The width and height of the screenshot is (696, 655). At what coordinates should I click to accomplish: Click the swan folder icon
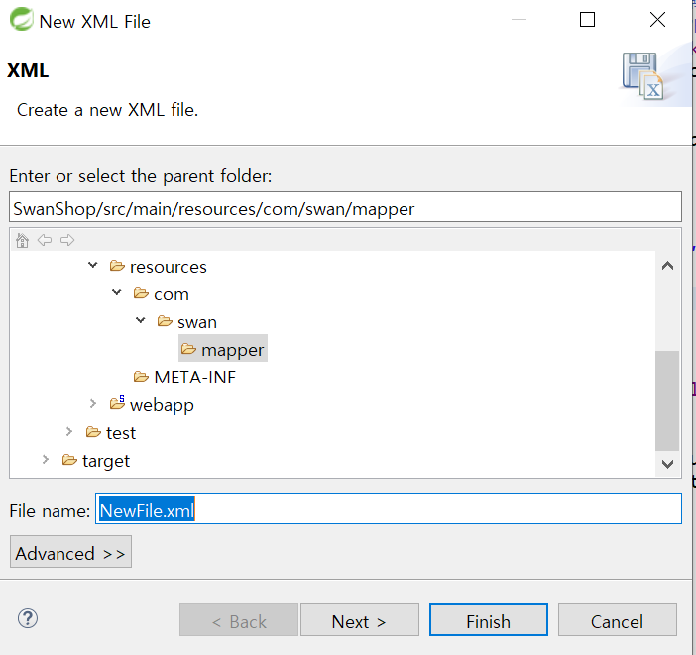(x=165, y=321)
